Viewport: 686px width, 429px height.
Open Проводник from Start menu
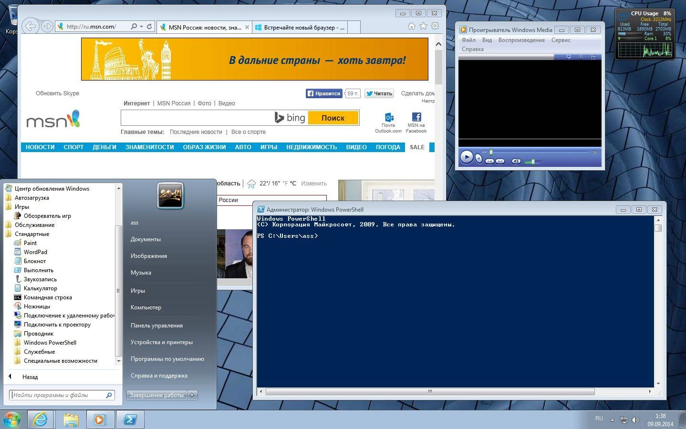38,334
